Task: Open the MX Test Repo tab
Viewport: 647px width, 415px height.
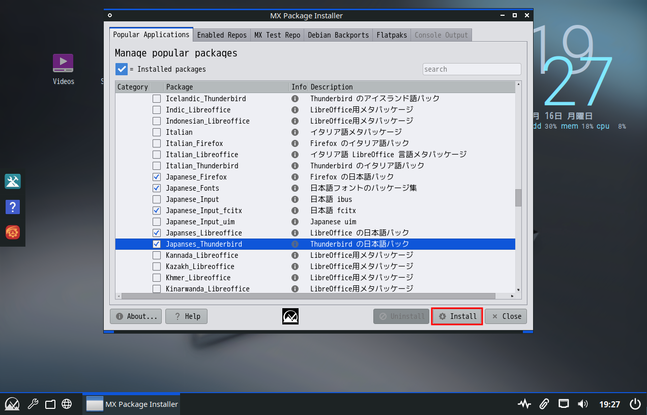Action: pos(277,35)
